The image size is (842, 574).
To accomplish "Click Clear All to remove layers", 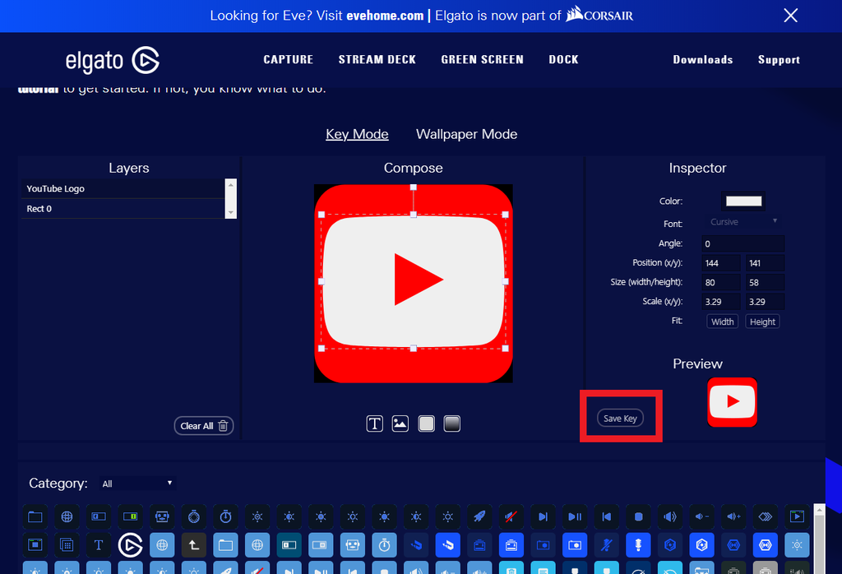I will pyautogui.click(x=204, y=426).
